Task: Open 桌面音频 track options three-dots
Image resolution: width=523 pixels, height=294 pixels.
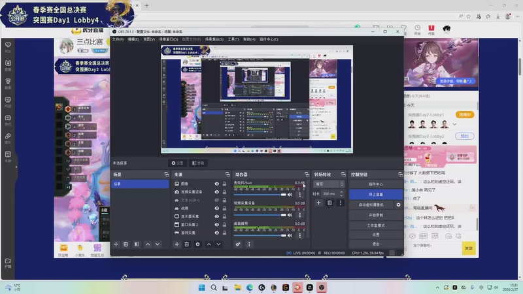Action: pos(299,235)
